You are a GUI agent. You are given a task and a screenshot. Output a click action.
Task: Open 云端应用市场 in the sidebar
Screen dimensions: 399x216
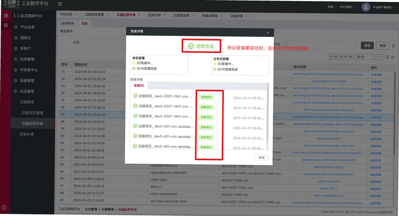click(x=32, y=123)
